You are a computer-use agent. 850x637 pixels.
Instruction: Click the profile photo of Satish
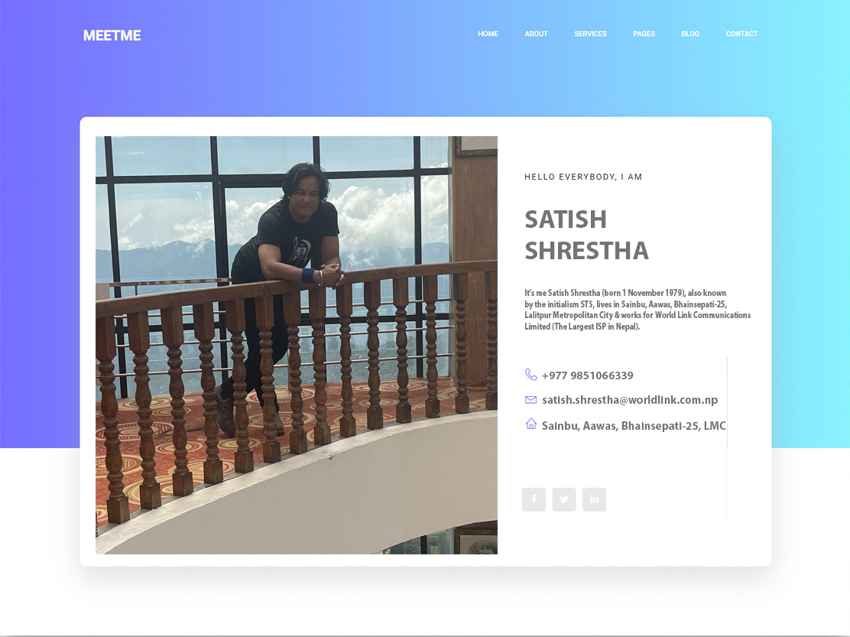click(297, 346)
